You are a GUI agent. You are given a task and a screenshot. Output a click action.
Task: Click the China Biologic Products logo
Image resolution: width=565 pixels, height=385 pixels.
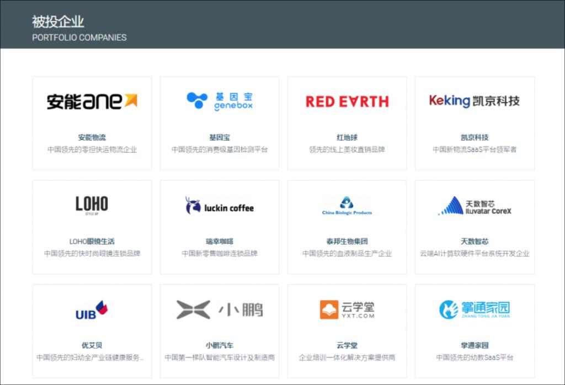pos(347,206)
